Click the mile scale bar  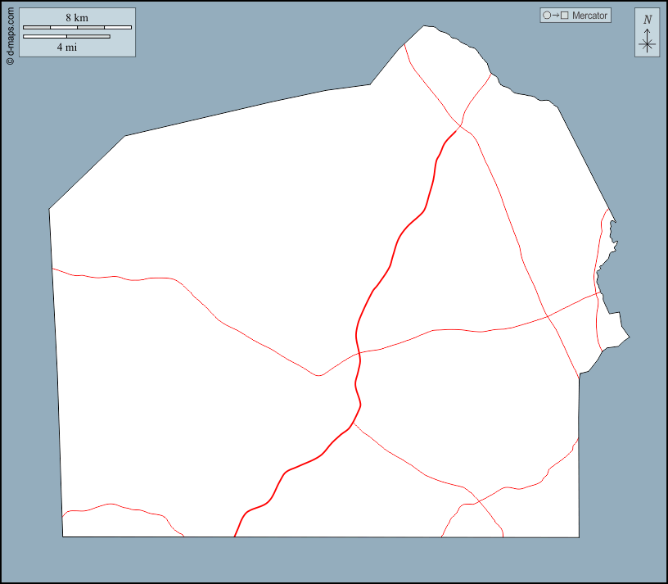66,36
